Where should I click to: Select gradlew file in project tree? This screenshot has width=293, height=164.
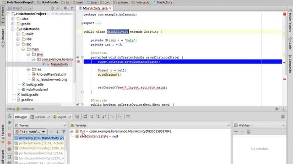pyautogui.click(x=25, y=100)
